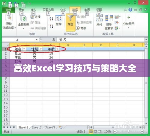The height and width of the screenshot is (136, 150).
Task: Open Advanced filter option
Action: tap(81, 28)
